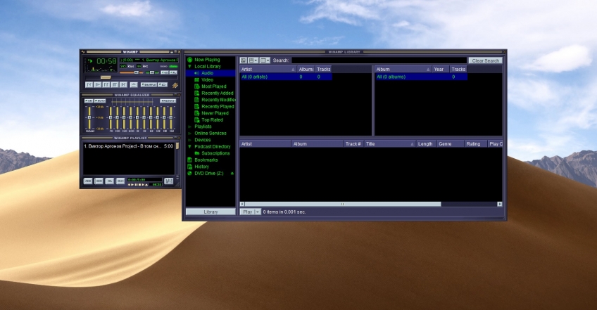597x310 pixels.
Task: Open the playlist ADD menu
Action: point(88,181)
